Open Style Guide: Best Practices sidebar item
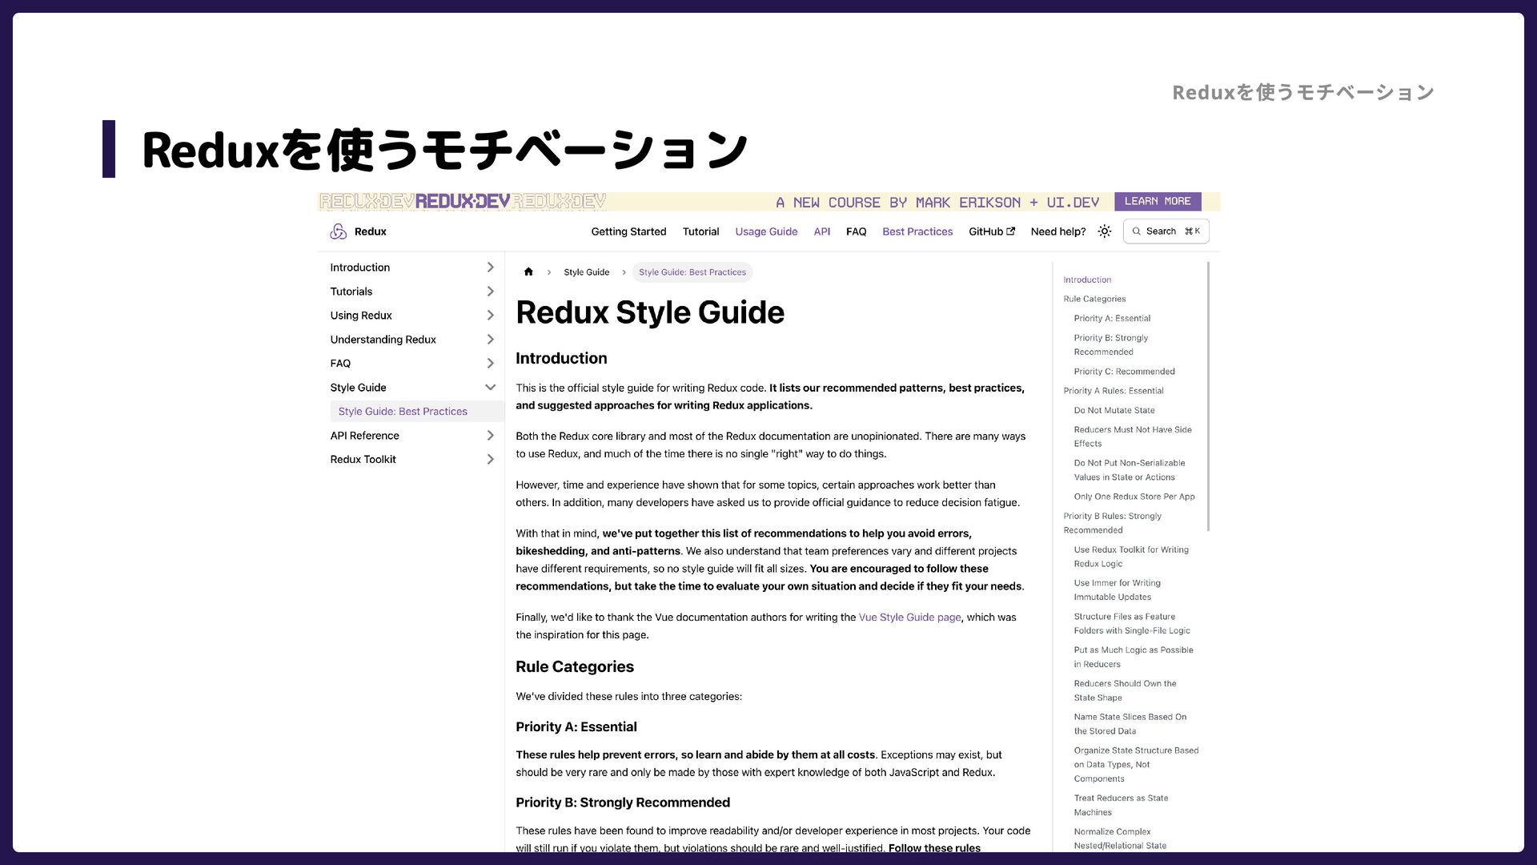 coord(416,412)
